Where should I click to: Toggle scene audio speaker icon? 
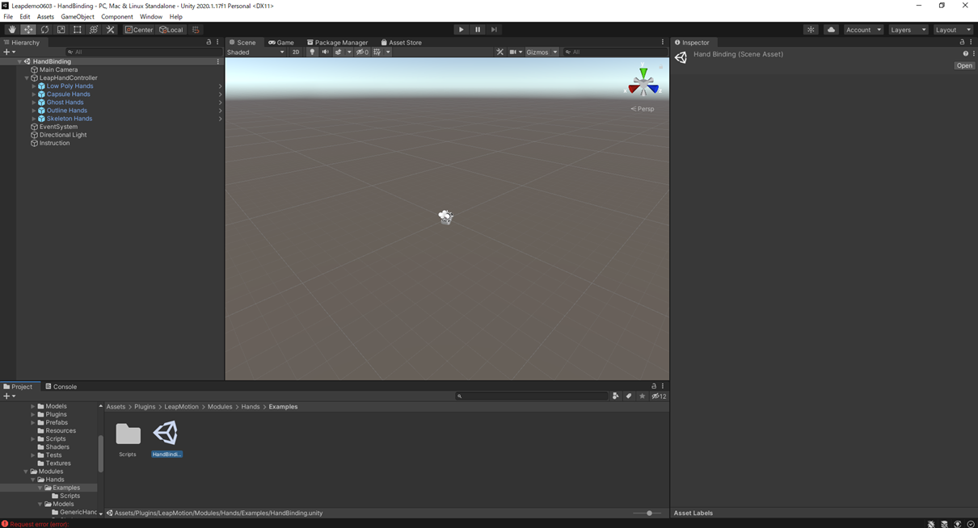[325, 52]
